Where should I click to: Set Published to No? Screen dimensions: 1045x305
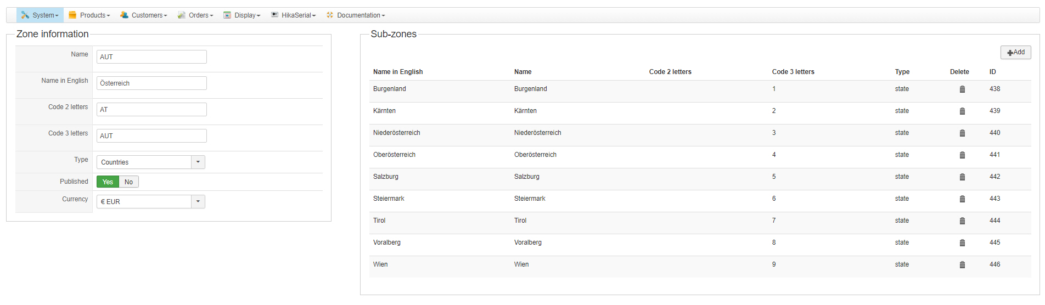click(128, 182)
